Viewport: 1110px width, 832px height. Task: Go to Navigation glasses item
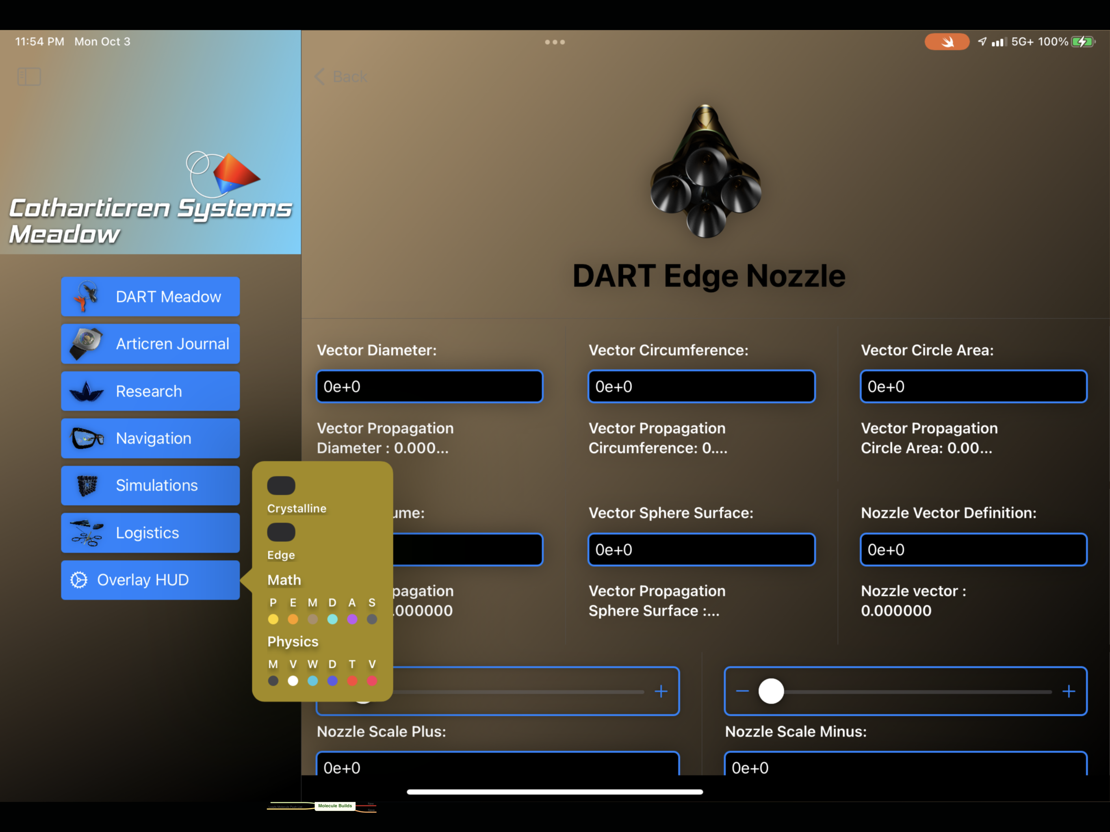click(x=150, y=438)
